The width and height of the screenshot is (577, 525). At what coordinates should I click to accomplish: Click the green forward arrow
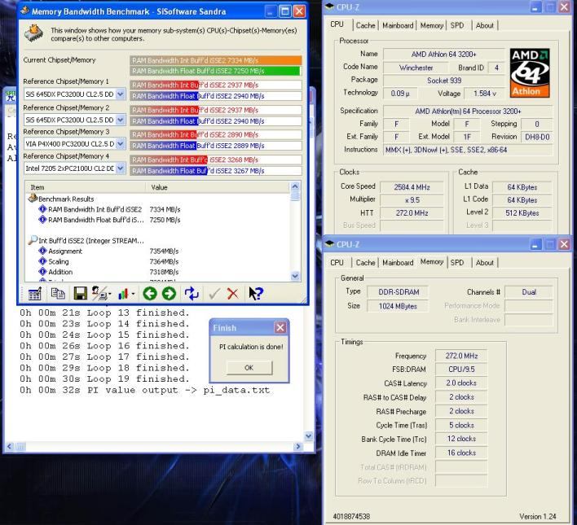pos(169,293)
